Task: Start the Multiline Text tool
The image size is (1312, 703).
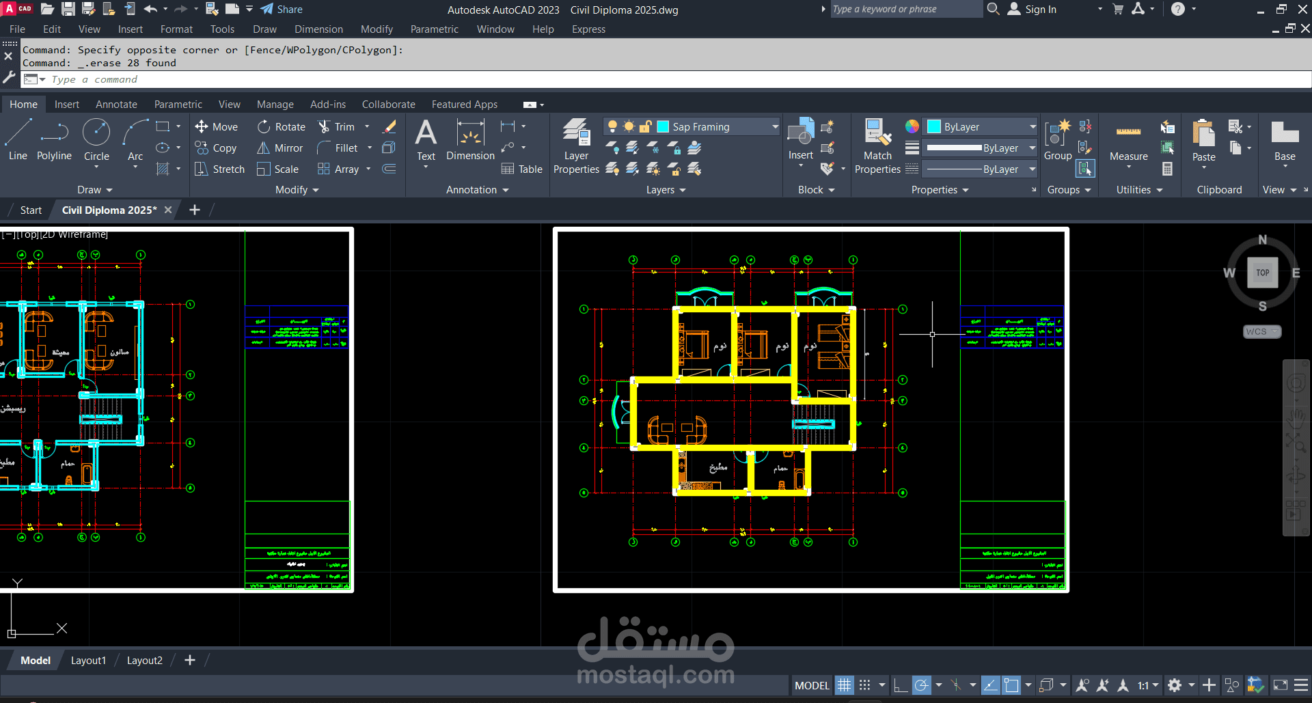Action: pyautogui.click(x=426, y=139)
